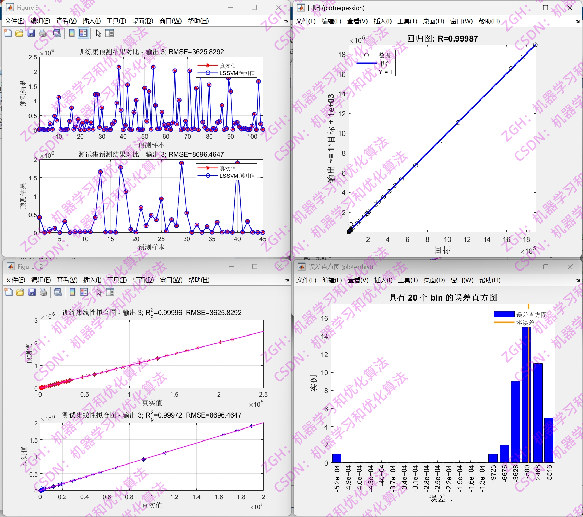Select the Edit Plot arrow tool

pyautogui.click(x=98, y=33)
